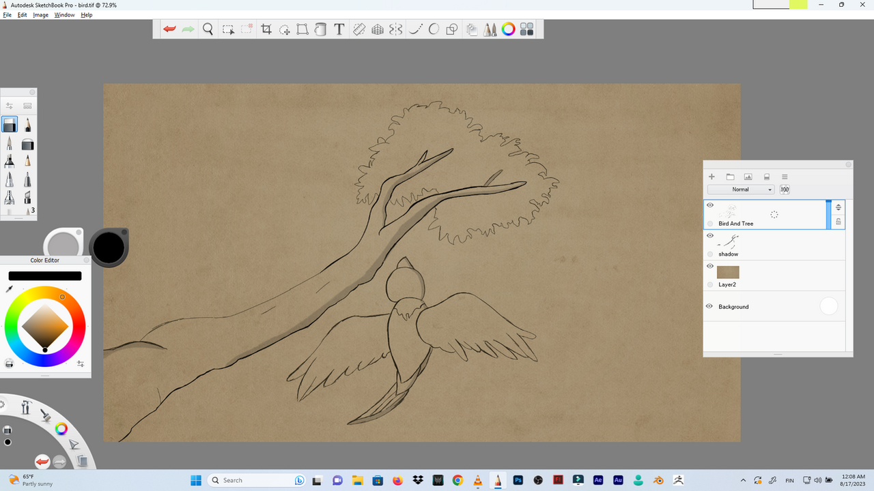The image size is (874, 491).
Task: Select the pencil brush in brush palette
Action: (x=27, y=125)
